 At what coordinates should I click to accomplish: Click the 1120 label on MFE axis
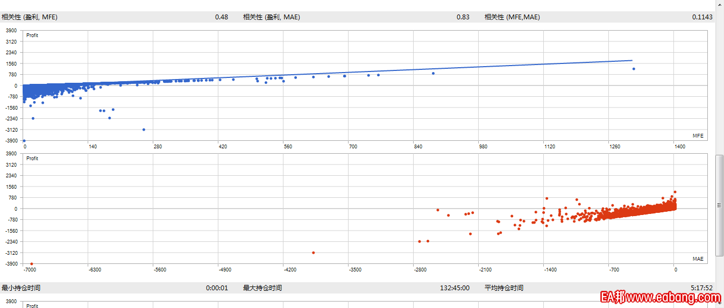pos(550,147)
